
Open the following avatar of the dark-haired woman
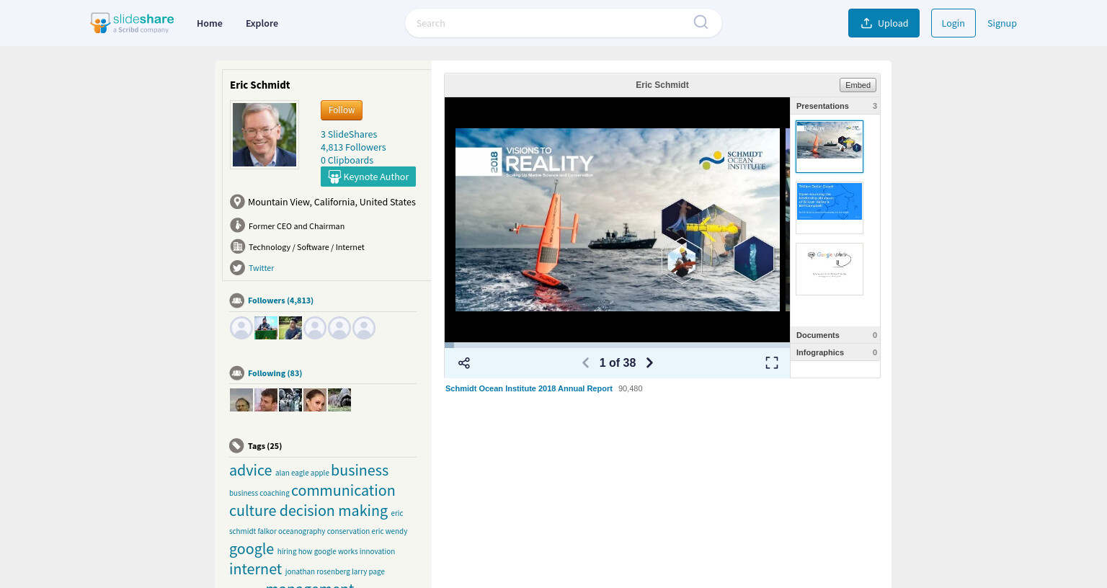point(315,400)
